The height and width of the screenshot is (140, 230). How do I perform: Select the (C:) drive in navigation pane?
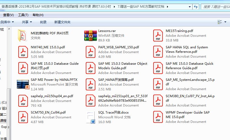(3, 102)
